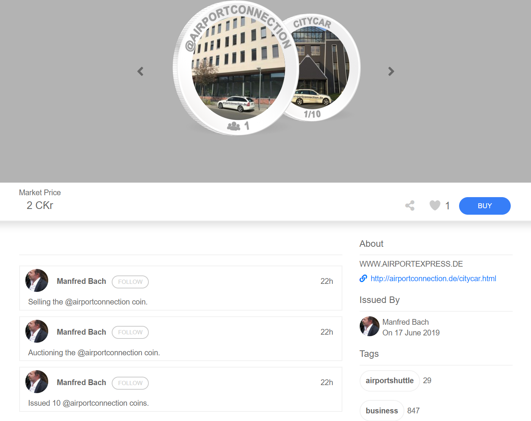This screenshot has height=421, width=531.
Task: Click avatar on Selling the coin post
Action: pos(37,280)
